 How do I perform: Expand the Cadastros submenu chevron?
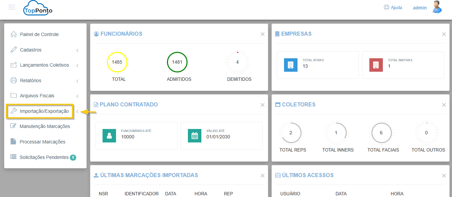[x=77, y=50]
